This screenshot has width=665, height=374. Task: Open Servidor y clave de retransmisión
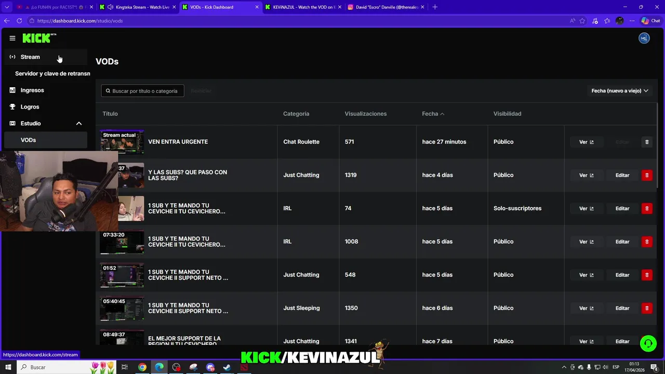(x=52, y=73)
